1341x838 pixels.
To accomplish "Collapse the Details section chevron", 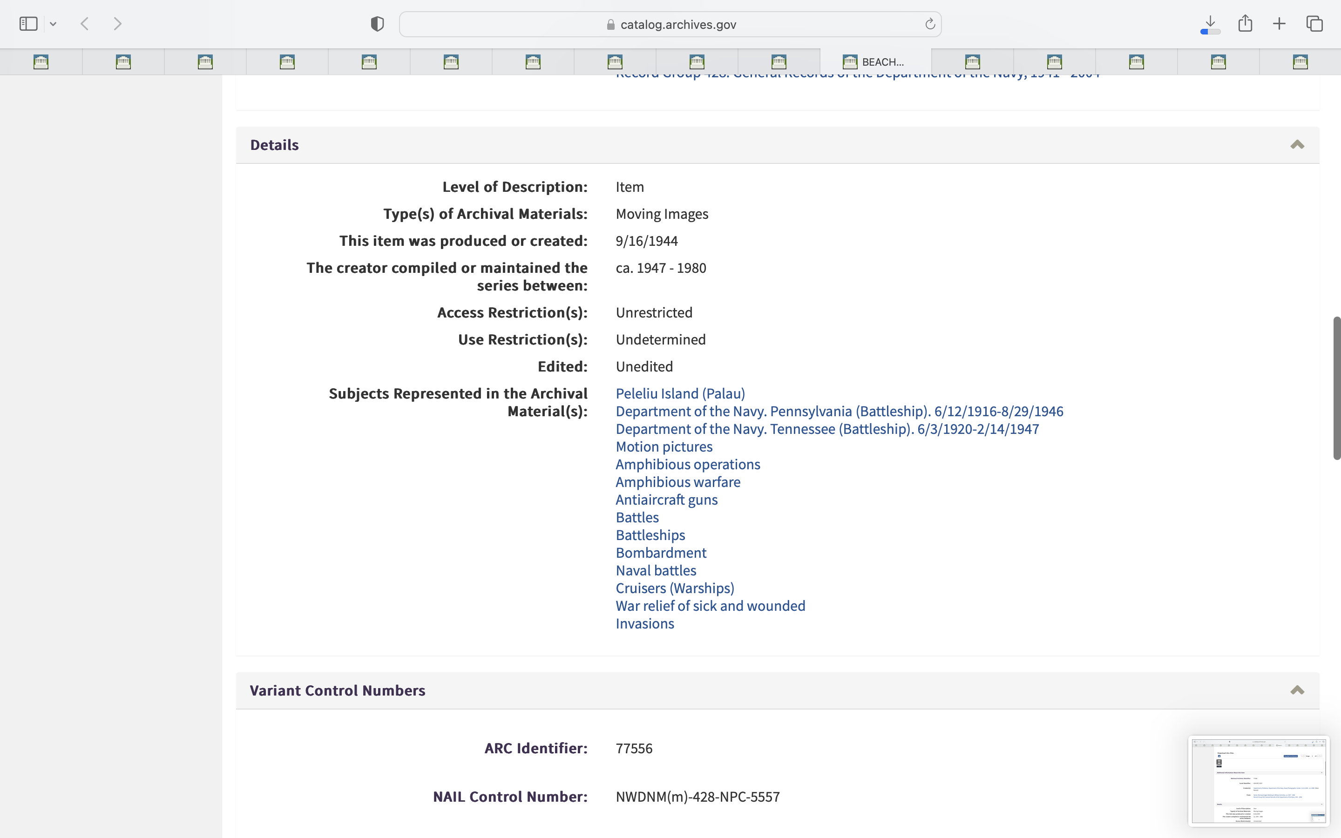I will coord(1297,145).
